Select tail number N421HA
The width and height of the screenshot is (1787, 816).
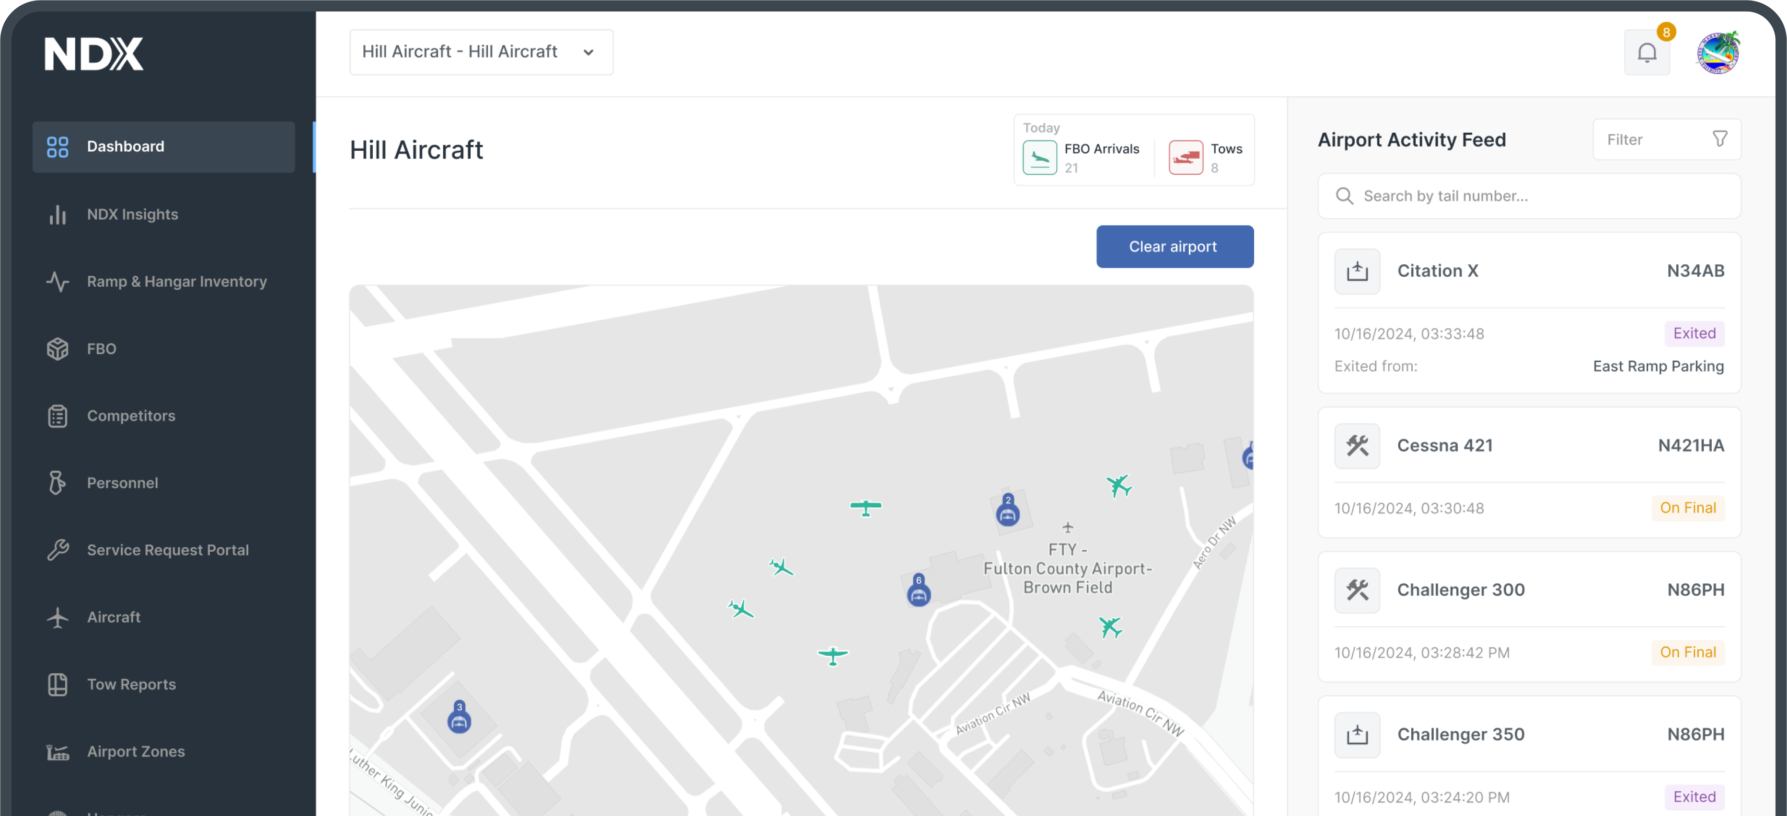point(1691,446)
